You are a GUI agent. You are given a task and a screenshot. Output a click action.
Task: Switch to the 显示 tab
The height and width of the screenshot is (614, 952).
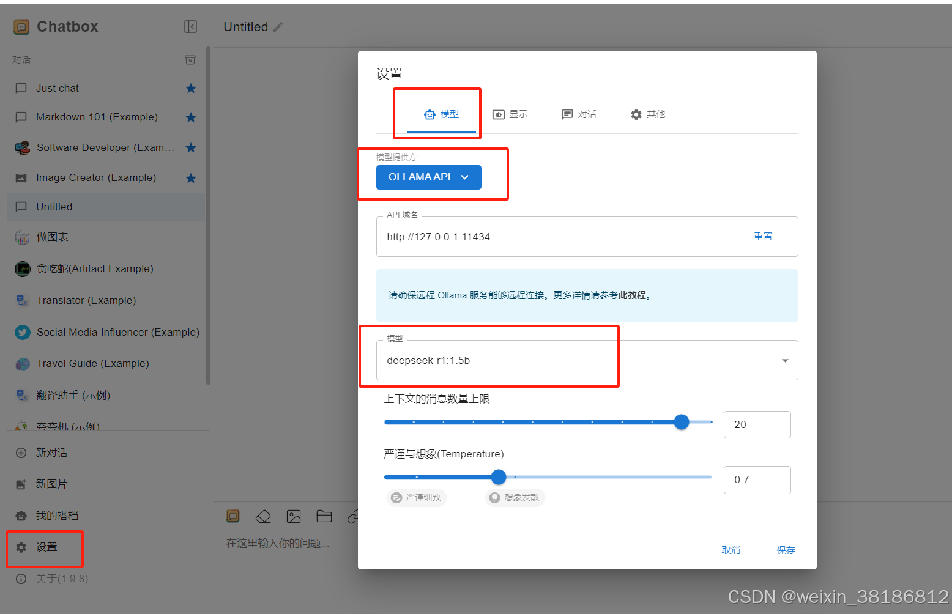pos(510,114)
